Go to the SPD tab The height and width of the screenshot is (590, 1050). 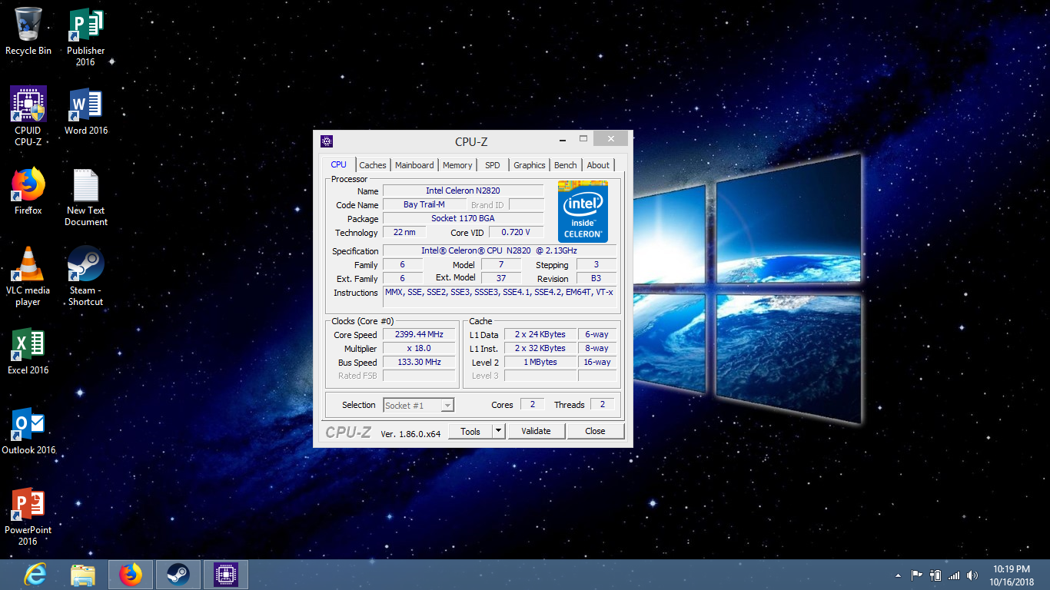(x=493, y=165)
